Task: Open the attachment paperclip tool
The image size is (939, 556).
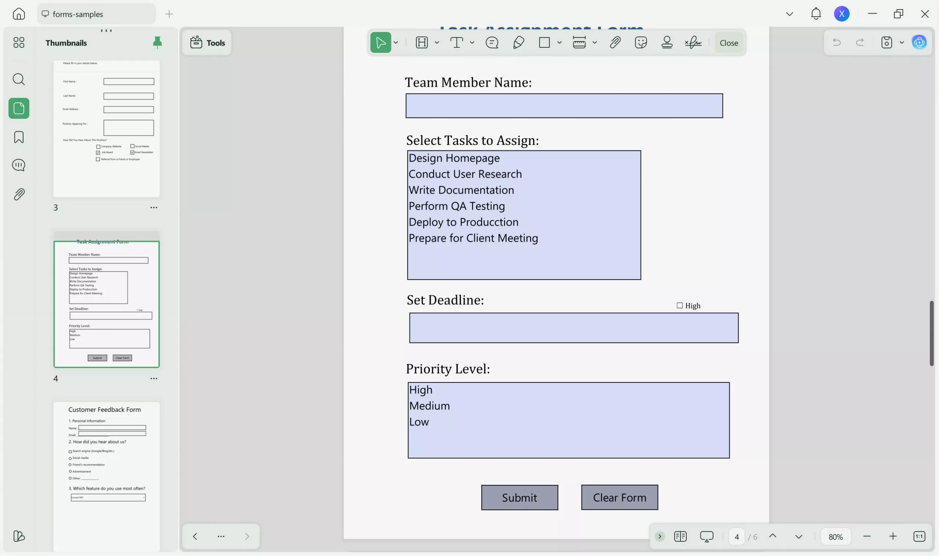Action: click(615, 42)
